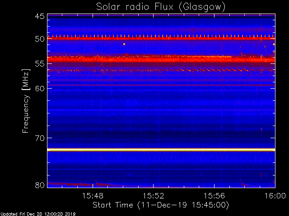Click the 80 frequency tick label
This screenshot has height=216, width=289.
[x=40, y=185]
